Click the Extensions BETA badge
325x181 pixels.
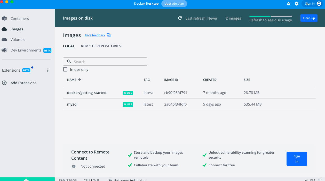pos(26,70)
